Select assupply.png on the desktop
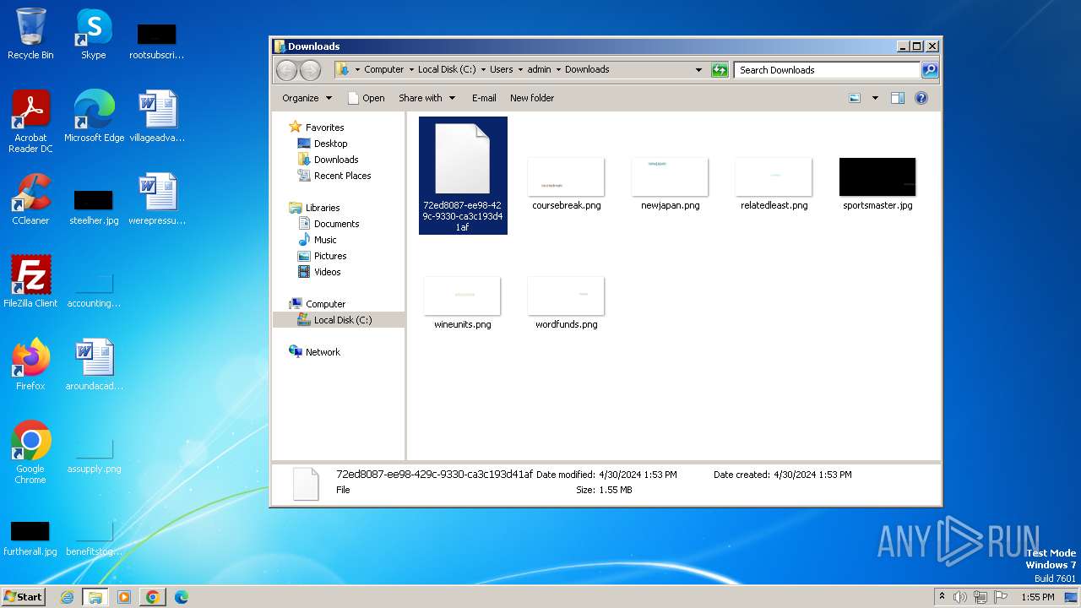Image resolution: width=1081 pixels, height=608 pixels. click(x=94, y=455)
